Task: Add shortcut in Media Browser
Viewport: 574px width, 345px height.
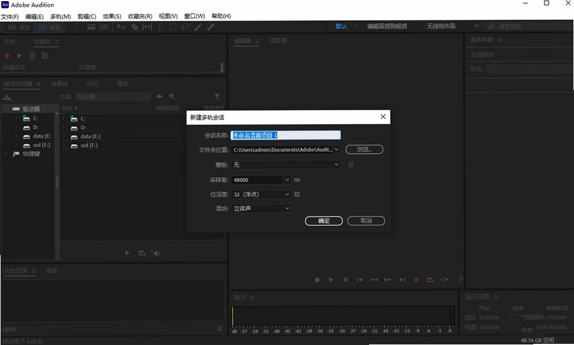Action: (171, 96)
